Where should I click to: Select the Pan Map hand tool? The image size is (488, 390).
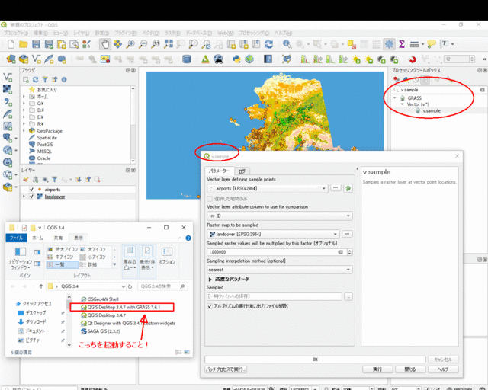pos(105,44)
